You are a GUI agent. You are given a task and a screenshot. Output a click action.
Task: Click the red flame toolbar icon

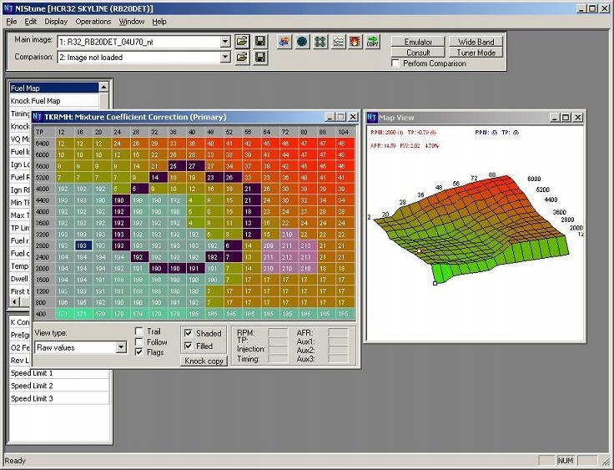point(355,42)
